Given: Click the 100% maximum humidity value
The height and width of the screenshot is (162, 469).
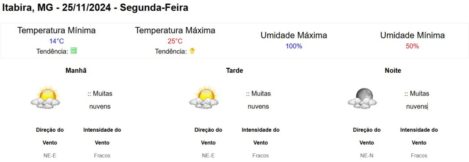Looking at the screenshot, I should click(x=294, y=46).
